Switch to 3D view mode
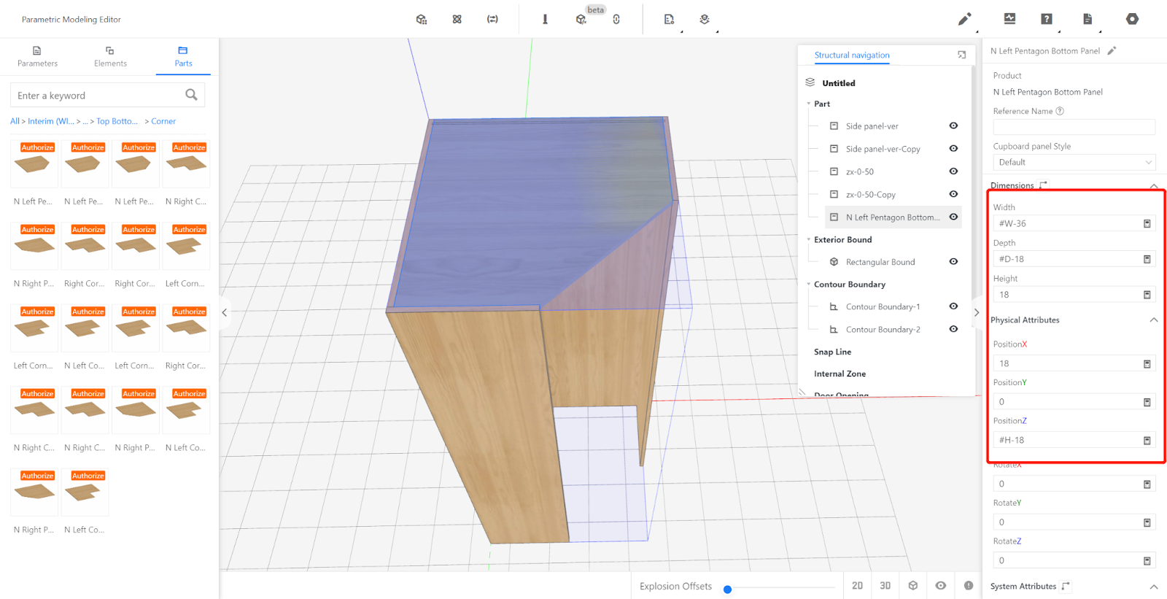The image size is (1167, 599). (x=885, y=586)
